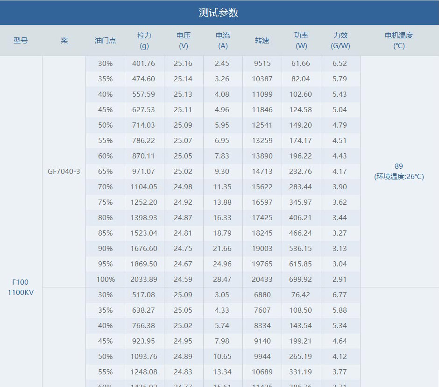This screenshot has height=387, width=439.
Task: Click the current value 24.96
Action: click(x=222, y=264)
